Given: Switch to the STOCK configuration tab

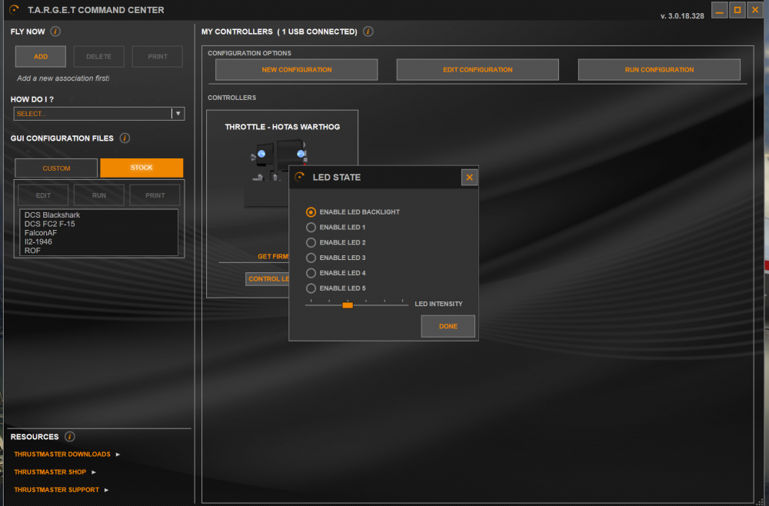Looking at the screenshot, I should (x=141, y=168).
